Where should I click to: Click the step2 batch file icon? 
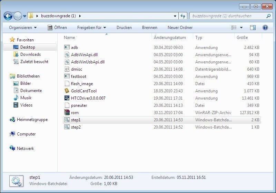67,127
